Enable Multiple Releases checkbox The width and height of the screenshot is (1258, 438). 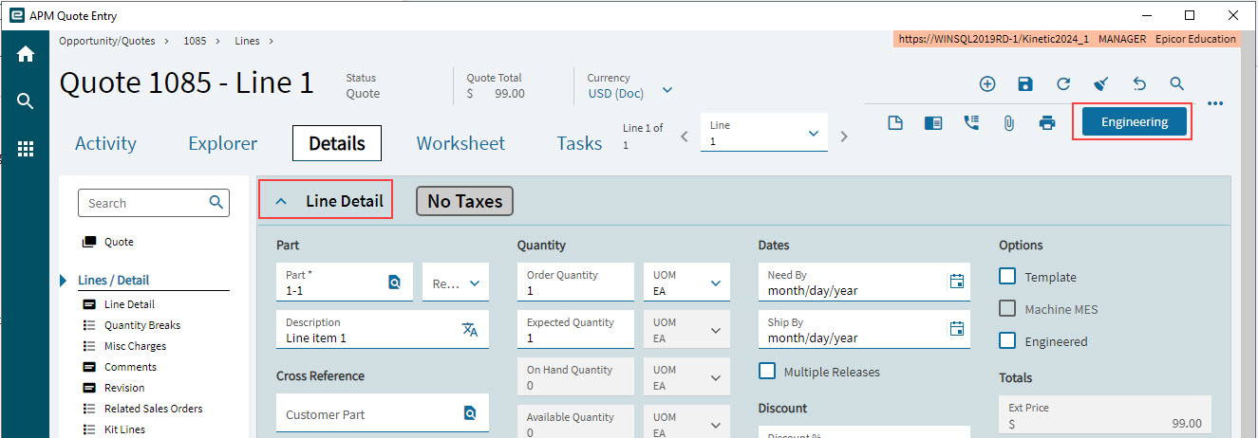pos(767,372)
